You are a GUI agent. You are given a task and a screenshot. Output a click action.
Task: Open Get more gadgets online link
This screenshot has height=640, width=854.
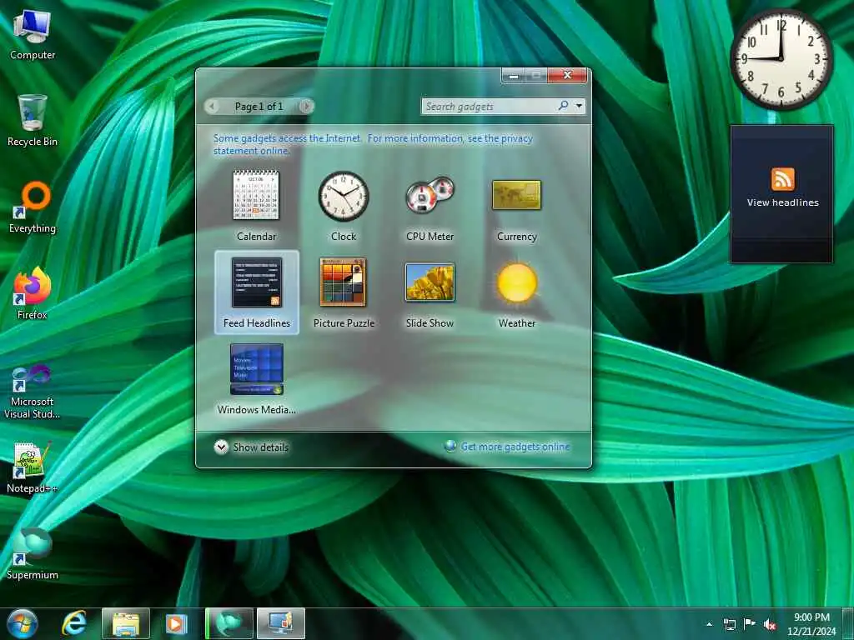[x=515, y=447]
